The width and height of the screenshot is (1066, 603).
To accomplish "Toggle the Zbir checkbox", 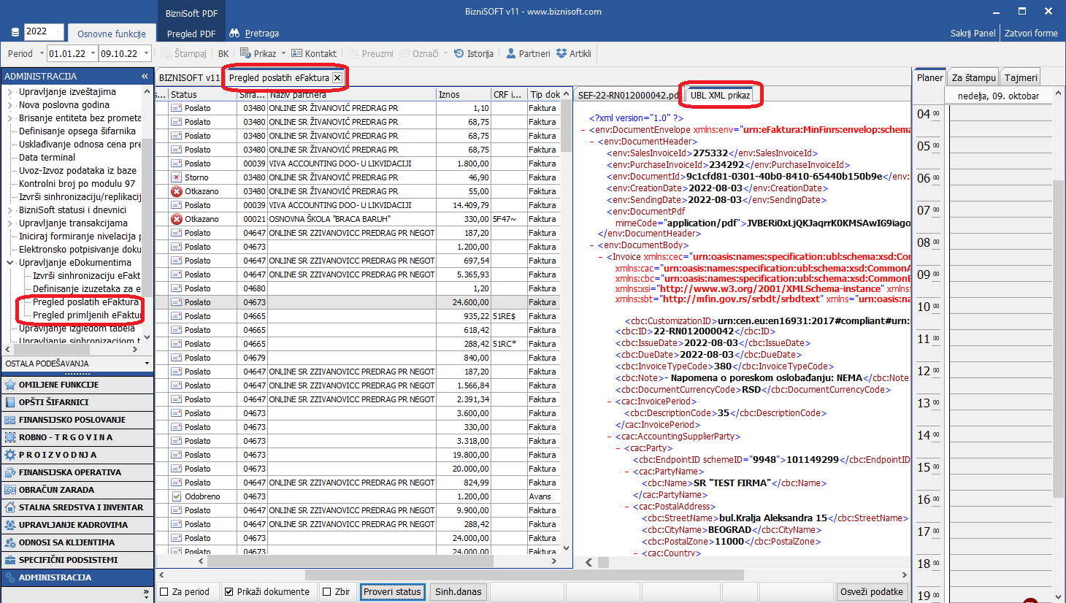I will (327, 592).
